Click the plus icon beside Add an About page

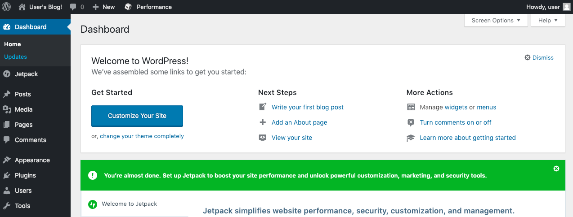pyautogui.click(x=263, y=122)
